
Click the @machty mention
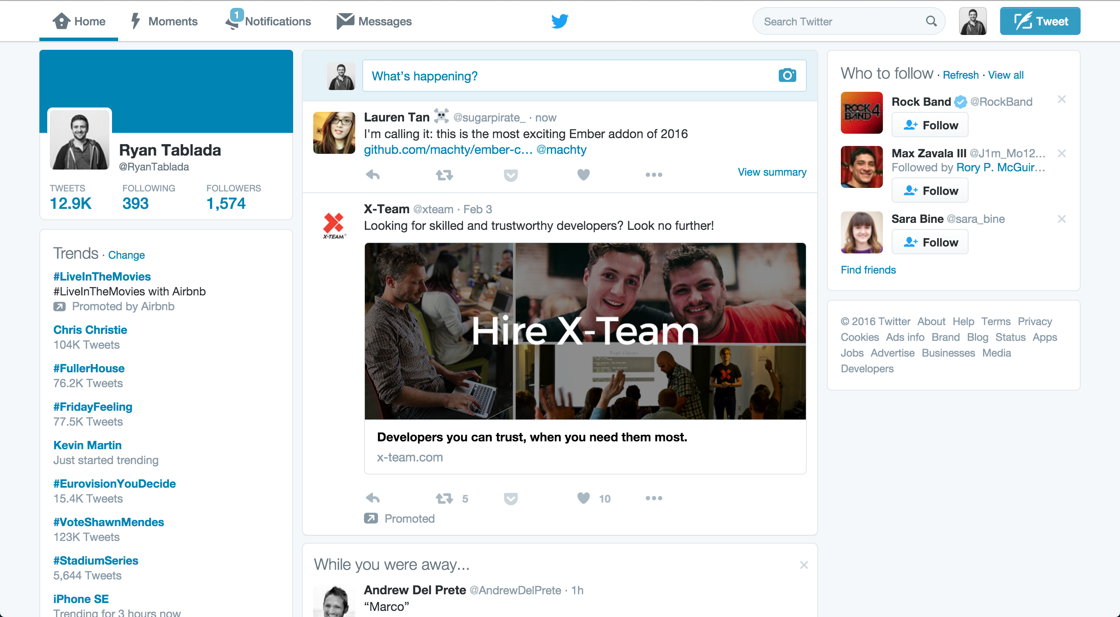(x=561, y=149)
